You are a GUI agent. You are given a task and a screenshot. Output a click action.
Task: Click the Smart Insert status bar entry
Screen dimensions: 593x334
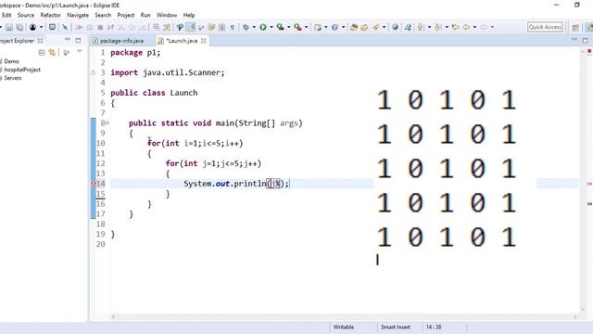pos(396,328)
